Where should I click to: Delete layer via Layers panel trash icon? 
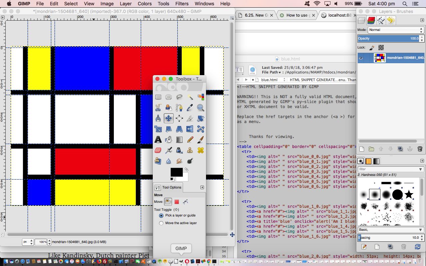coord(420,149)
